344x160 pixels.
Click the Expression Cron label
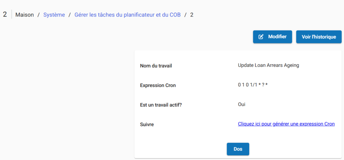tap(158, 85)
